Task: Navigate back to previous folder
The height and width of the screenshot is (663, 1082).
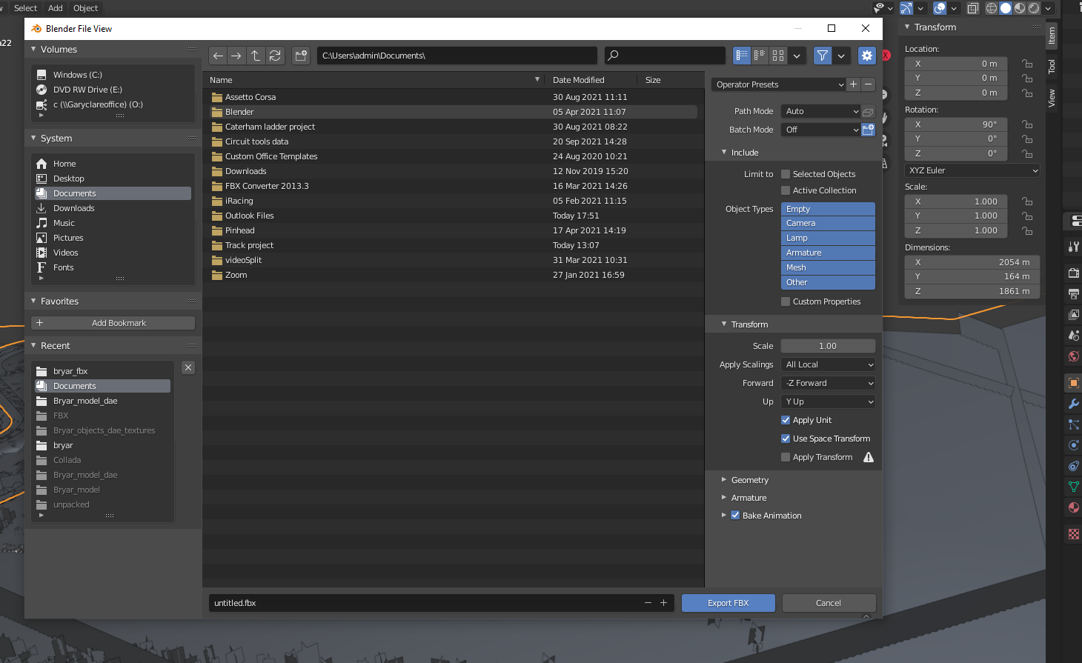Action: coord(218,56)
